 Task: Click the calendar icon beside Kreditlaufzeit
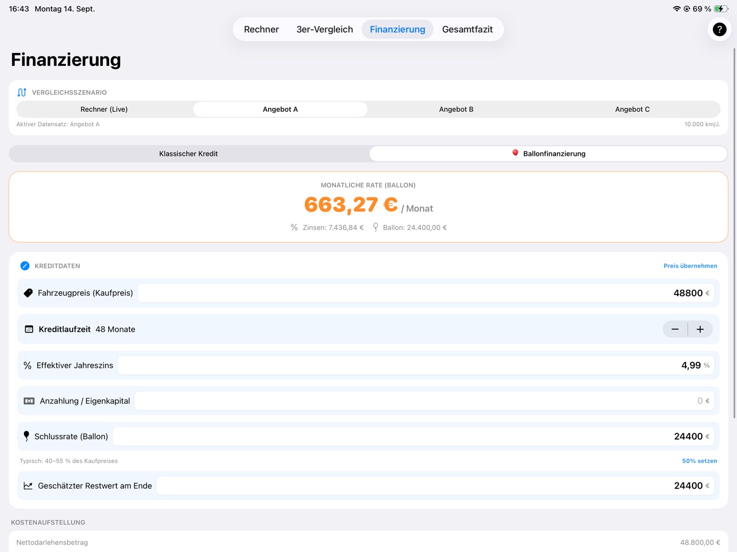tap(29, 329)
